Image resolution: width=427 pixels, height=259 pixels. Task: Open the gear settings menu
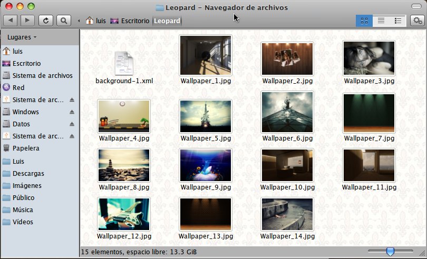418,21
